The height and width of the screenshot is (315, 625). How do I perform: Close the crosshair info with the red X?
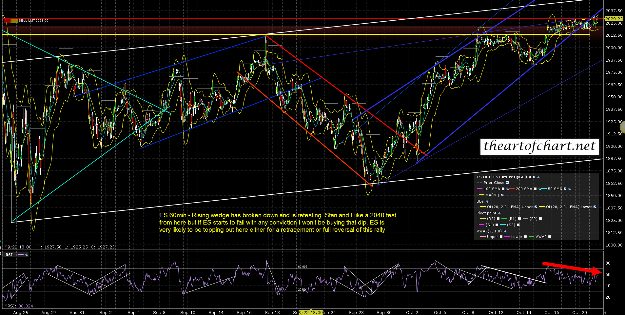click(x=6, y=247)
